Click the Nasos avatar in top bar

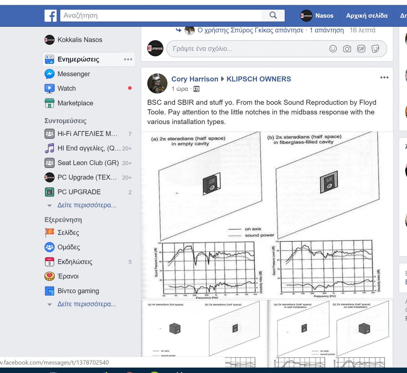tap(306, 16)
